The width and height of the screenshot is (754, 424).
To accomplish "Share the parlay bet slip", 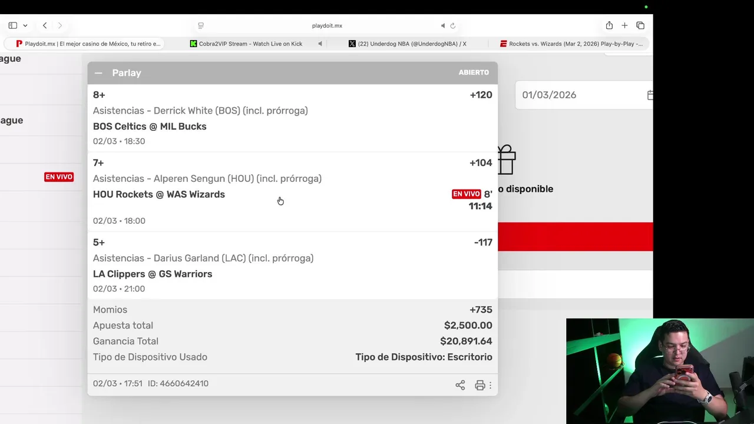I will tap(460, 385).
